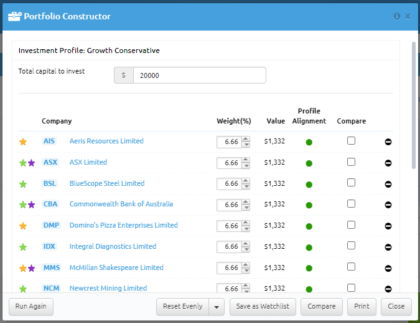Open the Reset Evenly dropdown arrow

click(217, 307)
